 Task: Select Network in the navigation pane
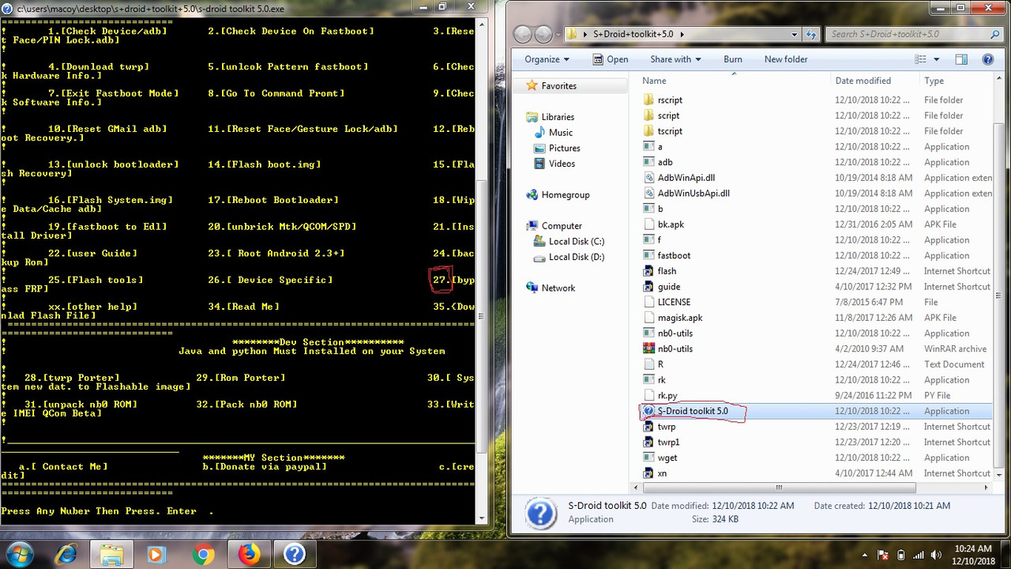tap(558, 288)
